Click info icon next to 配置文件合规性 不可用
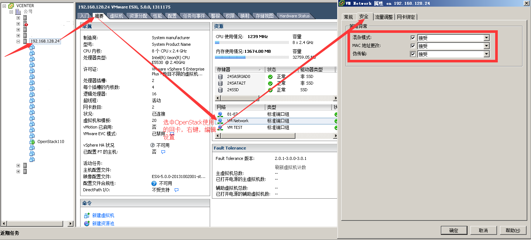Image resolution: width=531 pixels, height=240 pixels. click(x=154, y=183)
